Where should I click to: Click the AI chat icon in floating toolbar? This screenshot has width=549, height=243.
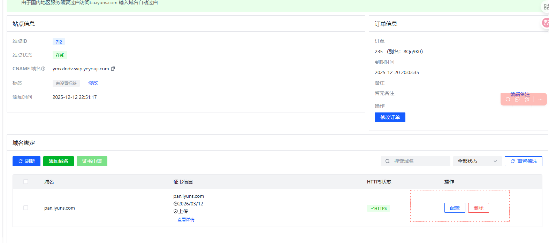517,100
